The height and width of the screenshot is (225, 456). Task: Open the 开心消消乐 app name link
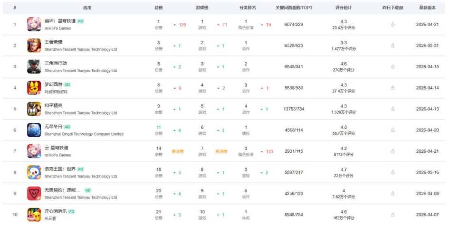point(56,211)
